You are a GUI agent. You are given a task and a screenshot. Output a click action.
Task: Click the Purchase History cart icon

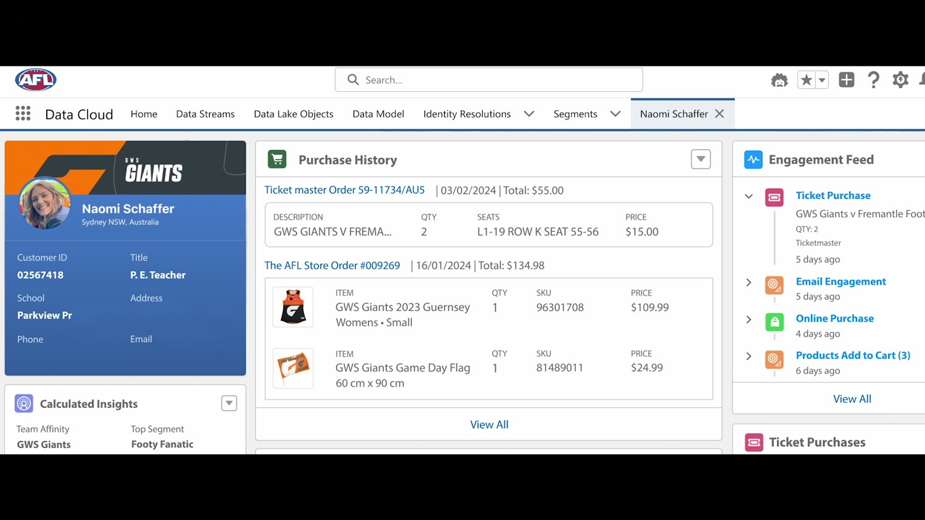277,159
